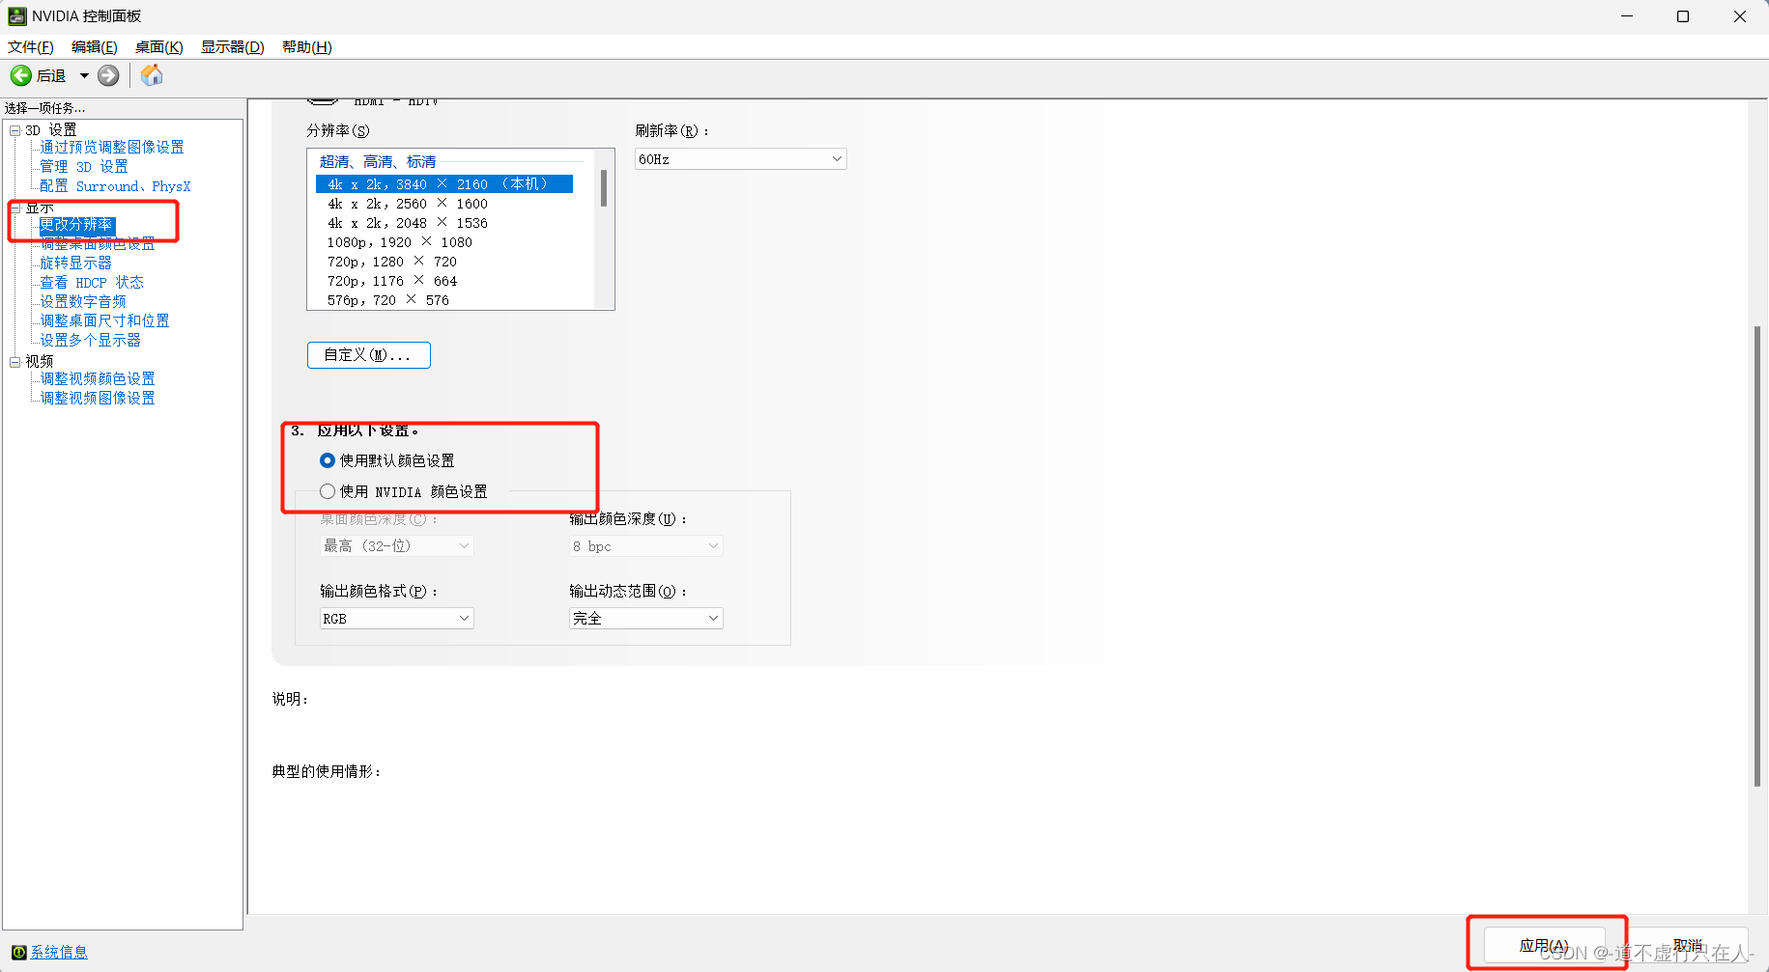The image size is (1769, 972).
Task: Open the 文件(F) menu
Action: coord(31,47)
